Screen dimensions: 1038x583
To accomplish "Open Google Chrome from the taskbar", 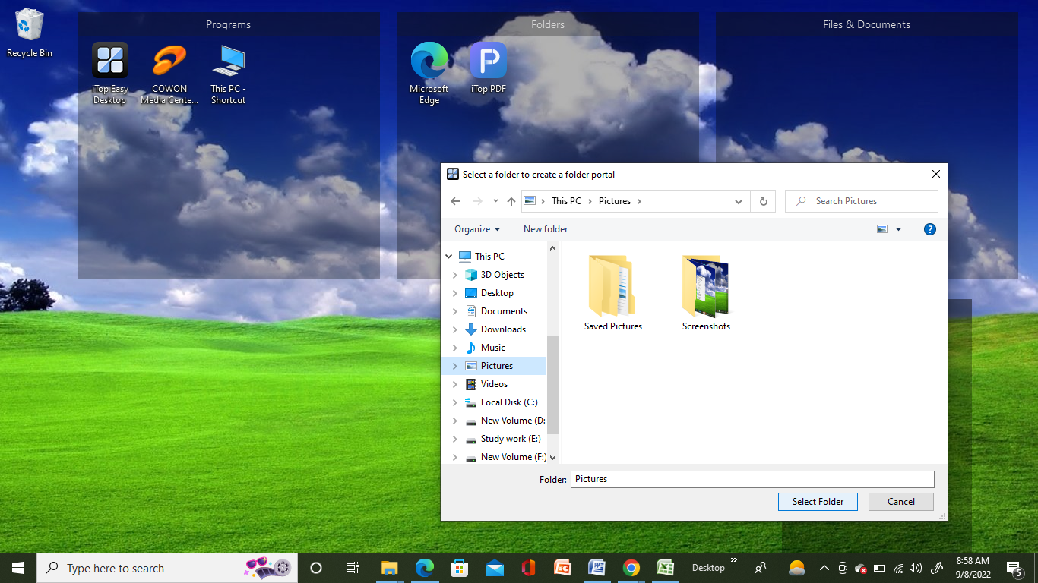I will [x=631, y=568].
